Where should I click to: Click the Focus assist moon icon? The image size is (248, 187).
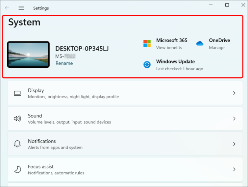pos(18,169)
